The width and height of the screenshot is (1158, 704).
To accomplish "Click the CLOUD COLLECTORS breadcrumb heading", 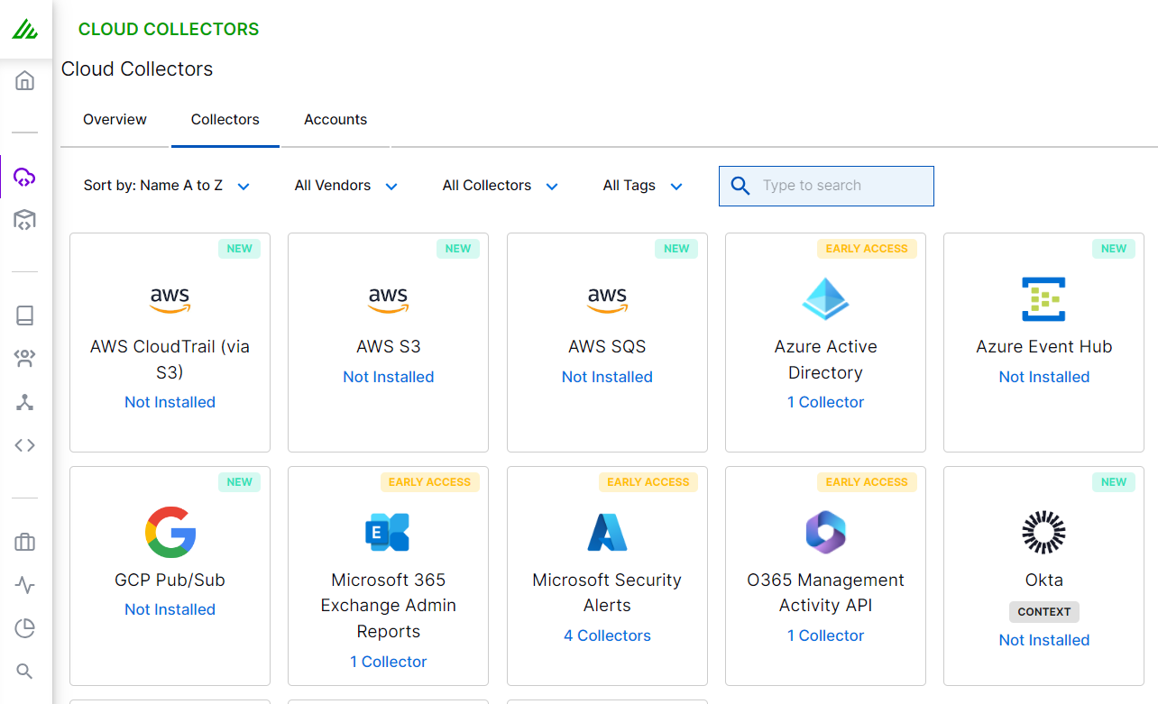I will 169,30.
